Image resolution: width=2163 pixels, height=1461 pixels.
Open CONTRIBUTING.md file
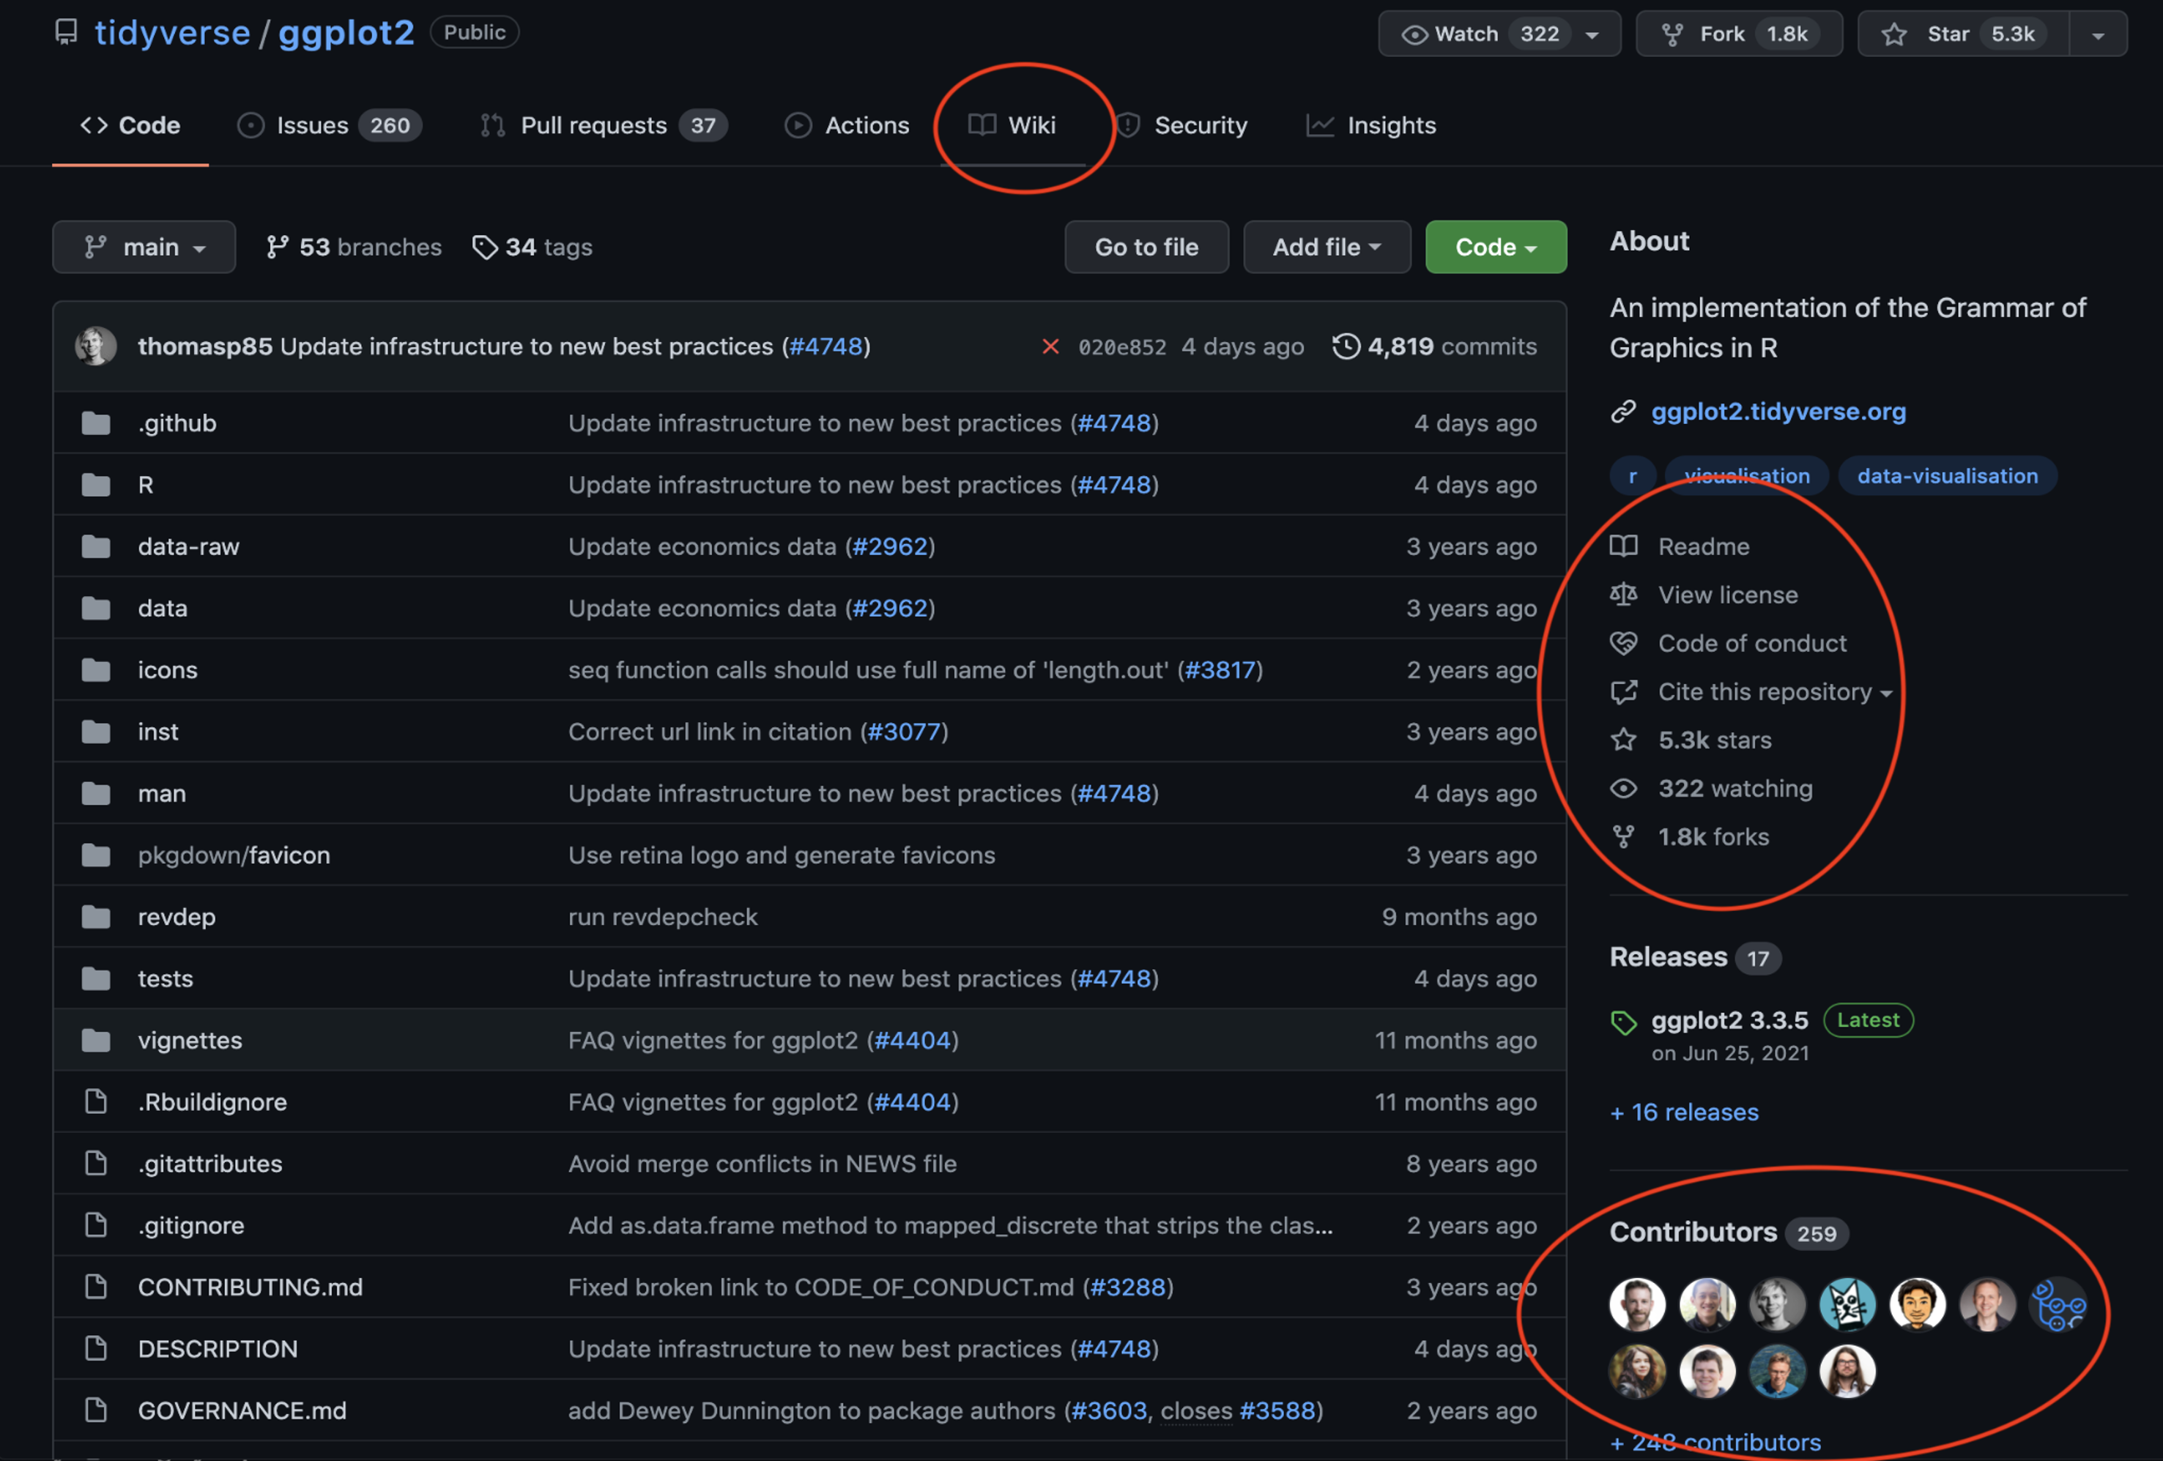[x=251, y=1287]
